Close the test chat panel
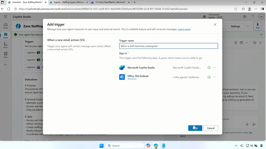 (260, 43)
